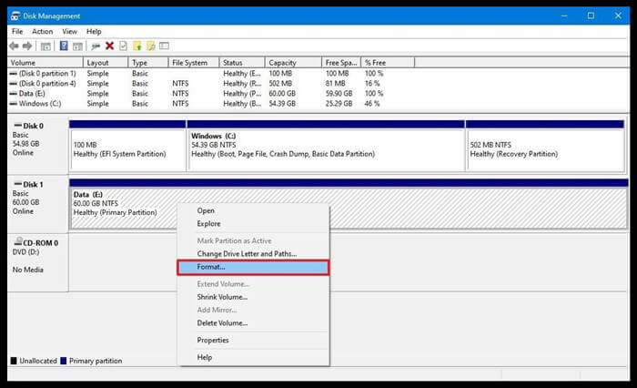637x388 pixels.
Task: Choose Shrink Volume... in context menu
Action: [x=222, y=297]
